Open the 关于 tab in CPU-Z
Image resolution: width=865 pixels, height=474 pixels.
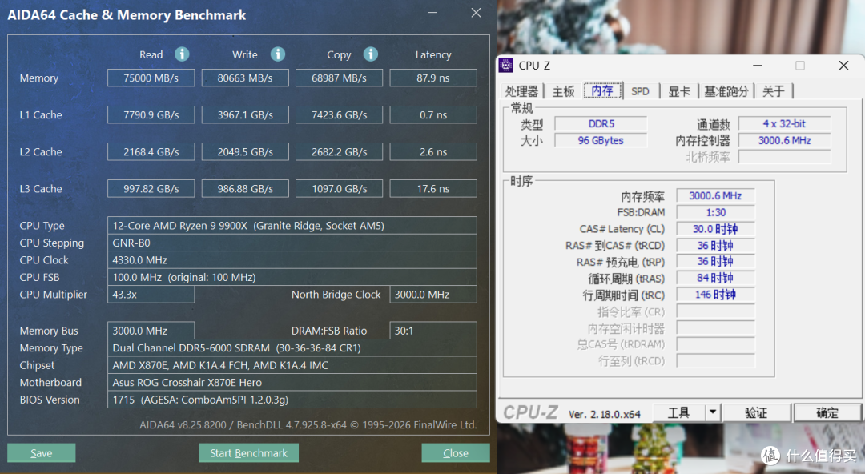click(x=774, y=91)
